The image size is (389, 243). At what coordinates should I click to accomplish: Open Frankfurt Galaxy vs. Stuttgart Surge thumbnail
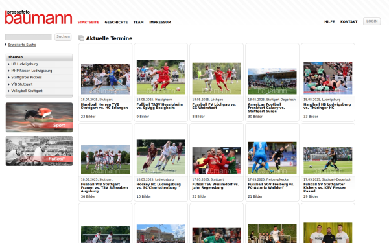[x=272, y=82]
